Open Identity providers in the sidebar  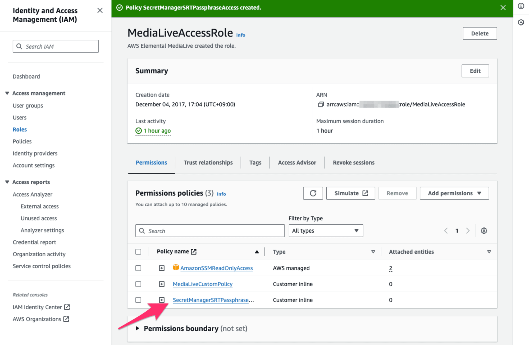click(x=35, y=153)
